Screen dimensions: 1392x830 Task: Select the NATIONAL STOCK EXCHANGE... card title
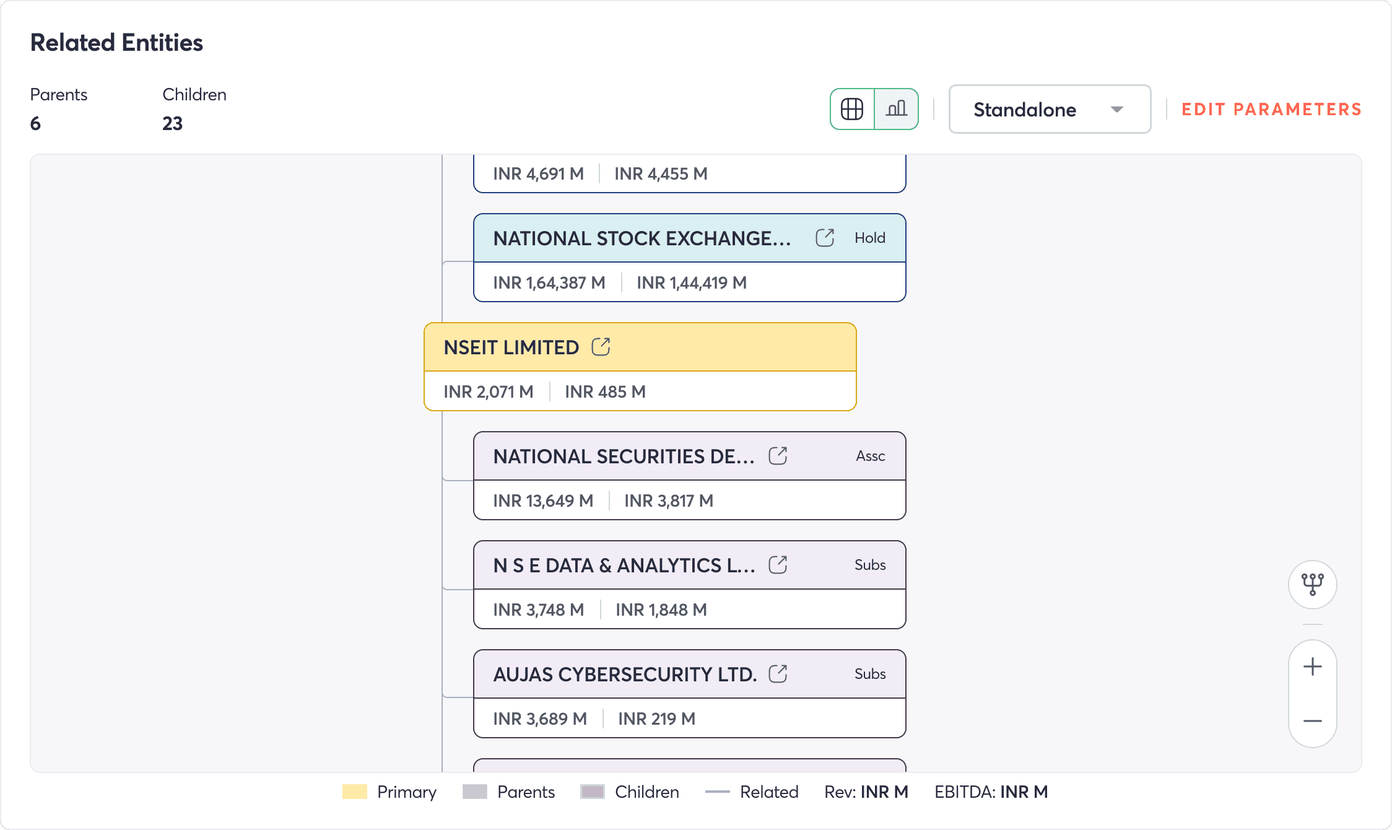pyautogui.click(x=642, y=238)
